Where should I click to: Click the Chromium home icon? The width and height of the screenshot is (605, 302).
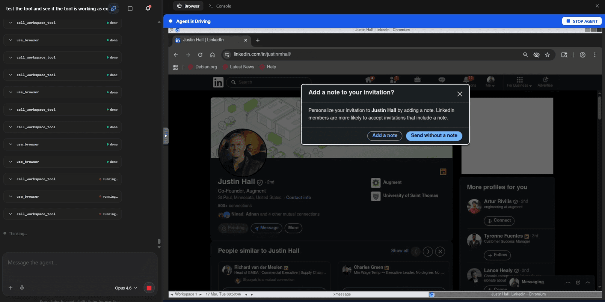[x=213, y=55]
